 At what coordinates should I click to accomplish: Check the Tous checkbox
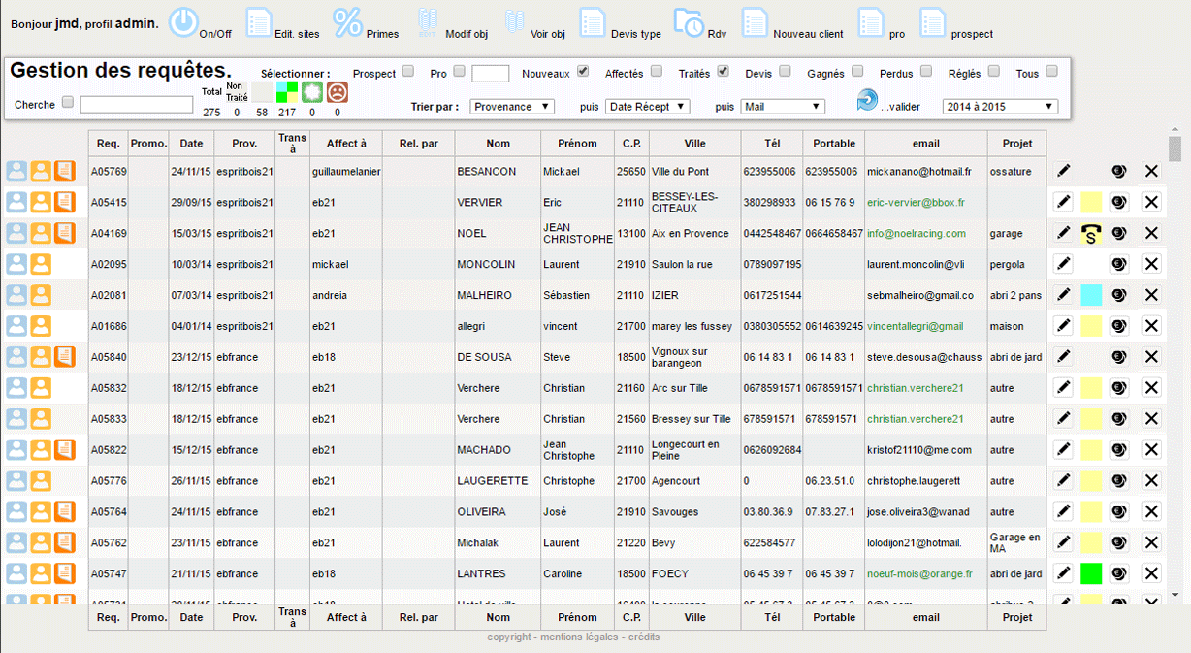[1051, 71]
